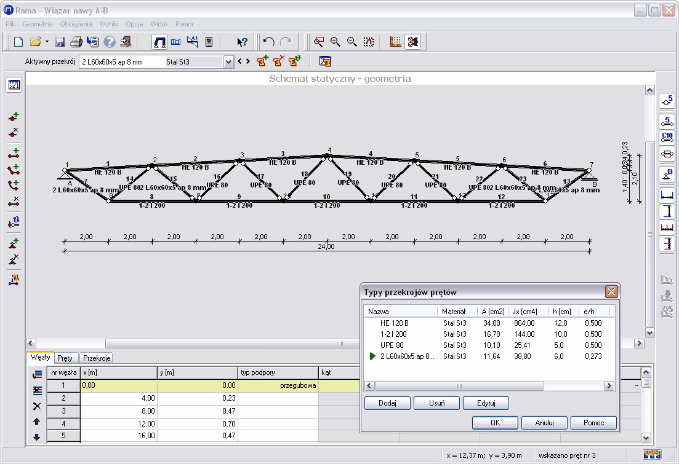Toggle support labels display button
Viewport: 679px width, 464px height.
(667, 174)
